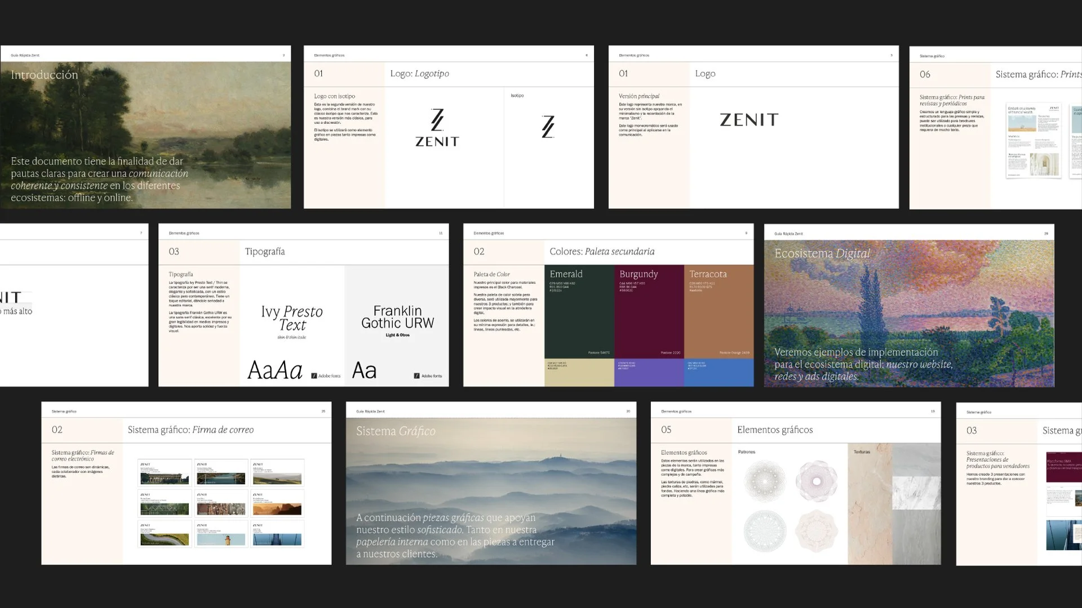
Task: Click the 'Ivy Presto Text' font name
Action: (x=292, y=318)
